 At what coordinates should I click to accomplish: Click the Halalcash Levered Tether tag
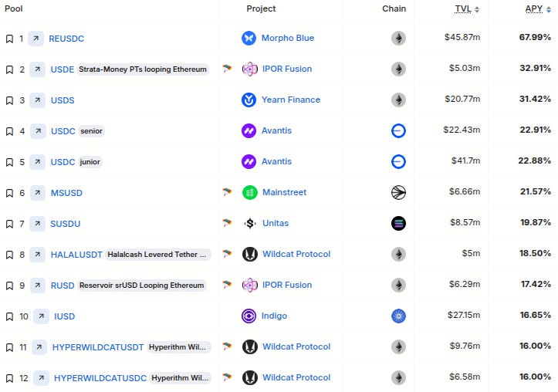pos(157,255)
